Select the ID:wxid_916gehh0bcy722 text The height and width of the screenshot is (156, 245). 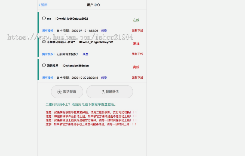coord(96,42)
